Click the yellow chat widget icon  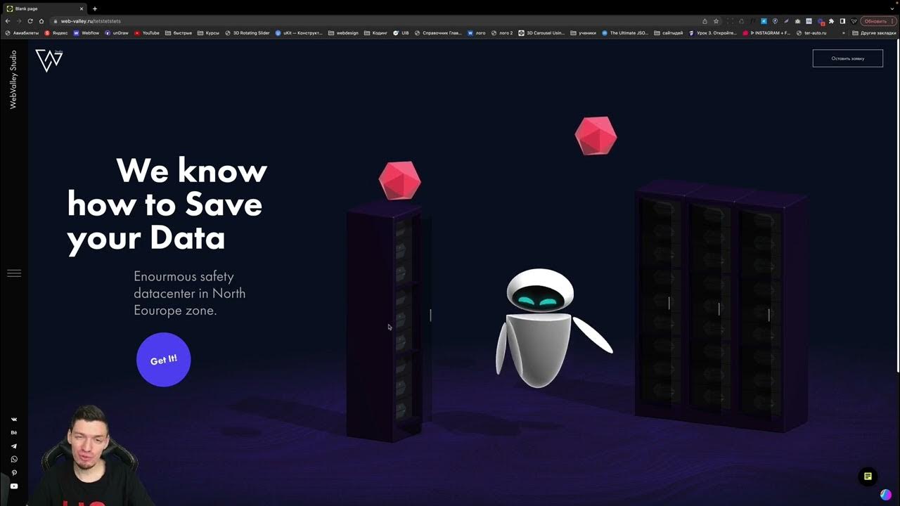click(868, 476)
